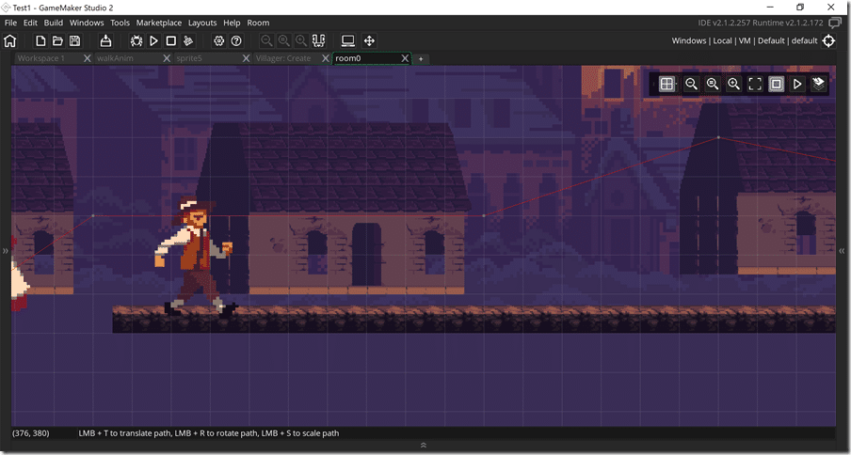Stop the running game with square icon

[171, 40]
